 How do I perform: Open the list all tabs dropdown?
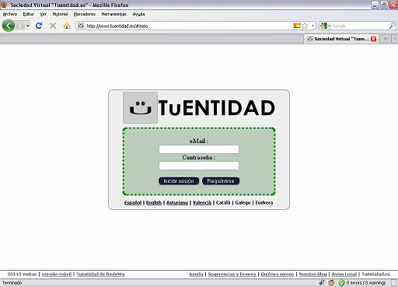point(395,39)
